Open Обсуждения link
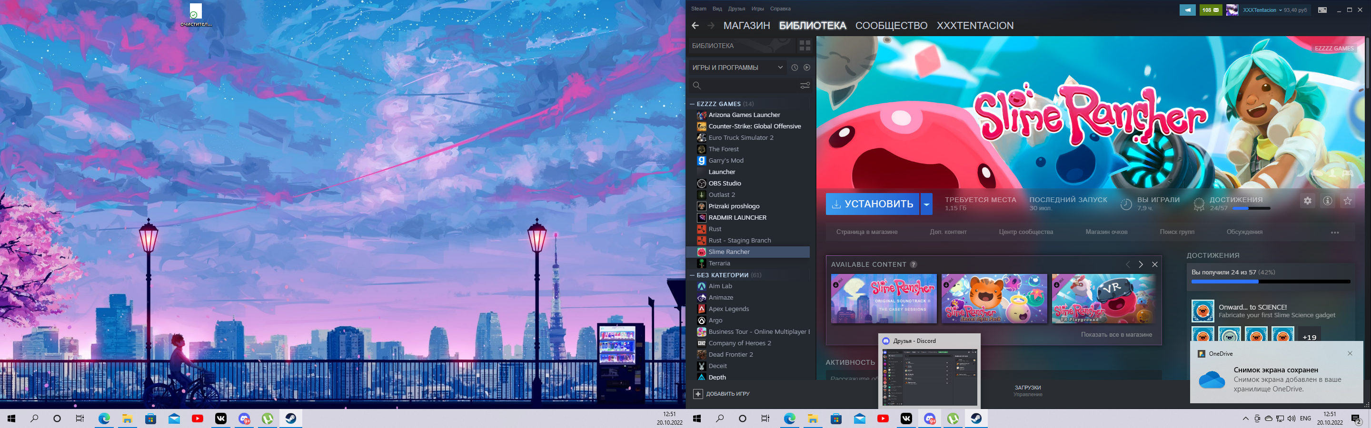Image resolution: width=1371 pixels, height=428 pixels. tap(1244, 232)
